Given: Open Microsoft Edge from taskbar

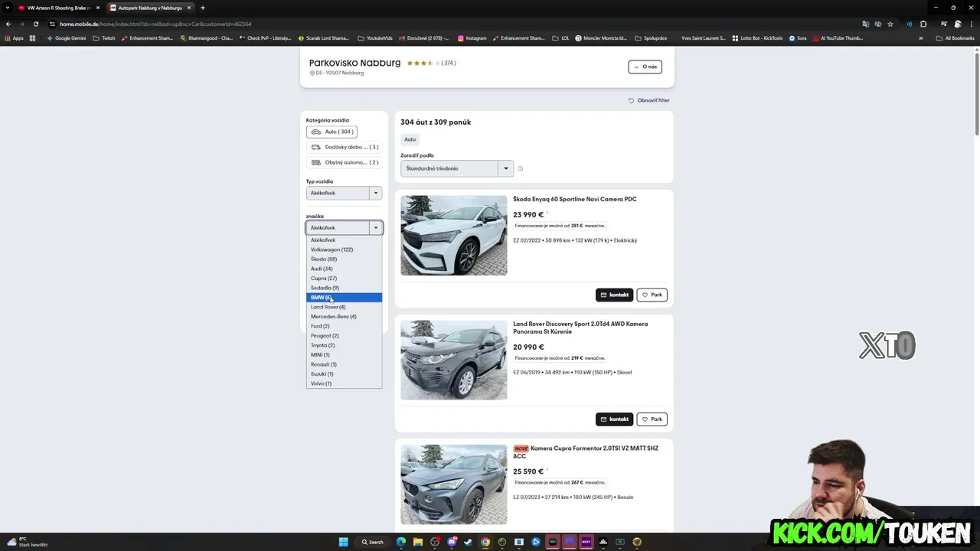Looking at the screenshot, I should coord(401,542).
